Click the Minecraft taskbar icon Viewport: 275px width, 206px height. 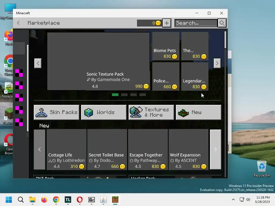click(115, 200)
